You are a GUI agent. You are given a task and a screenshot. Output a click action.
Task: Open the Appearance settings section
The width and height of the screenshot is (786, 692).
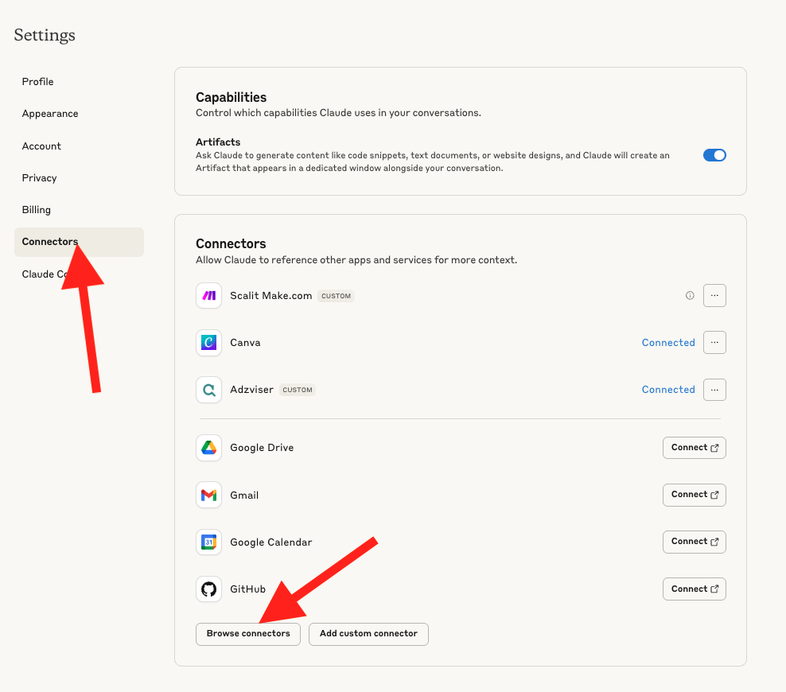coord(50,114)
